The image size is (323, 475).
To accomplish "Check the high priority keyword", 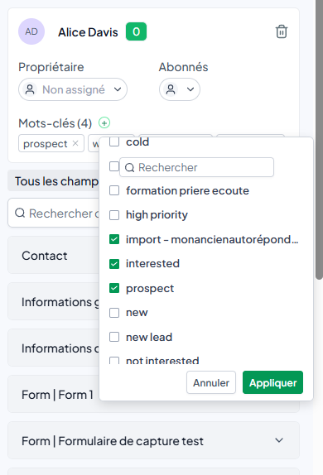I will pyautogui.click(x=114, y=215).
